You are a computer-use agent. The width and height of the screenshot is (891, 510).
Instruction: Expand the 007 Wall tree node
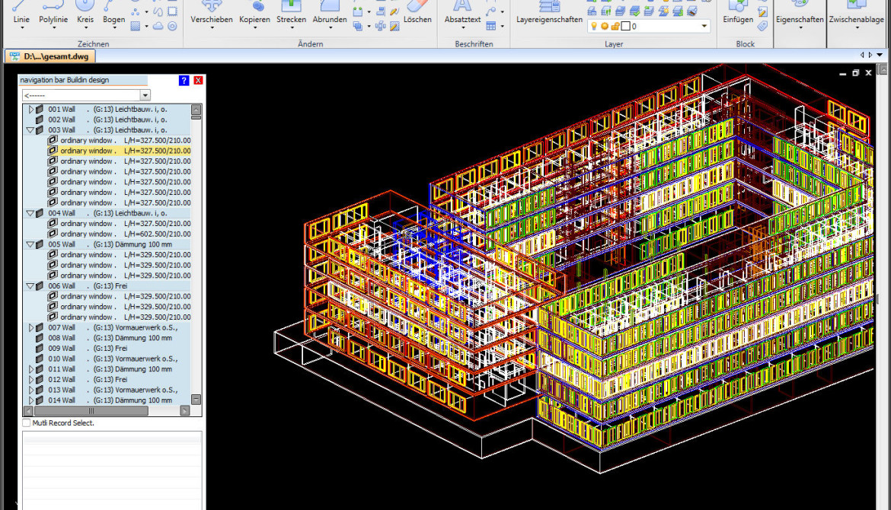click(x=30, y=327)
